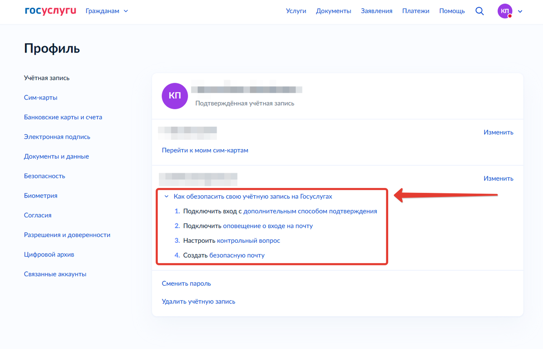Image resolution: width=543 pixels, height=349 pixels.
Task: Open Банковские карты и счета section
Action: pyautogui.click(x=63, y=117)
